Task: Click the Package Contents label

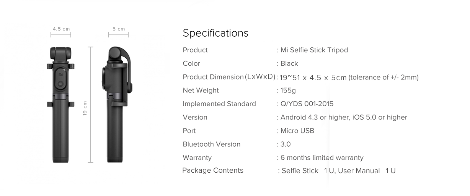Action: [213, 170]
